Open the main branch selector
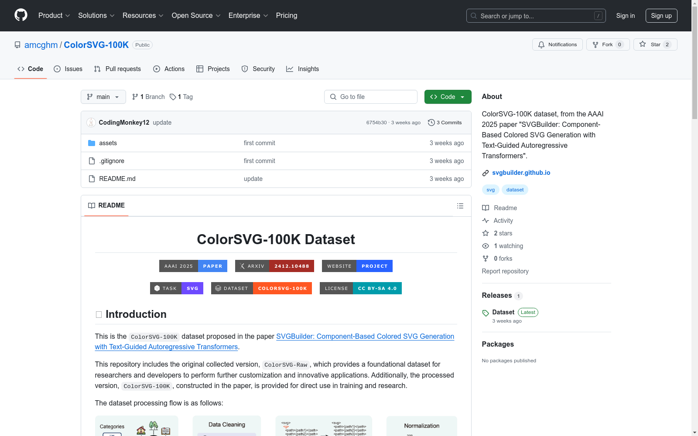 pyautogui.click(x=103, y=97)
